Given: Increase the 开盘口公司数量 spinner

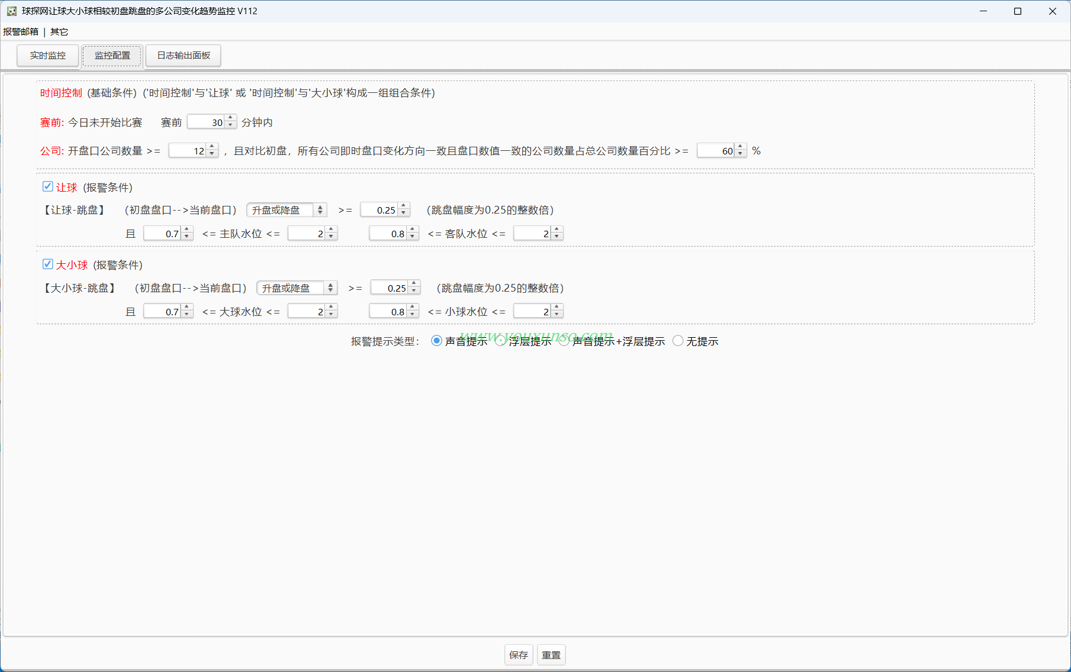Looking at the screenshot, I should (212, 147).
